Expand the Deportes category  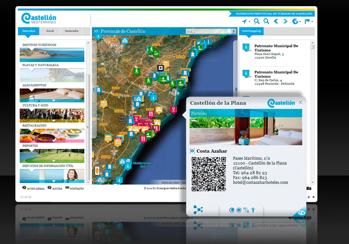tap(52, 156)
